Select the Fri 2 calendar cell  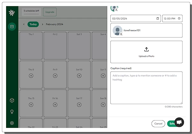pos(55,46)
